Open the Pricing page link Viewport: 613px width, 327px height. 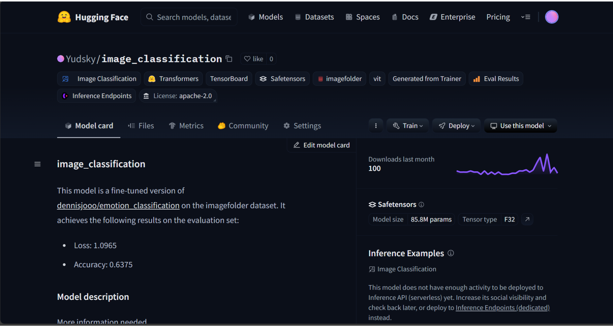click(498, 17)
